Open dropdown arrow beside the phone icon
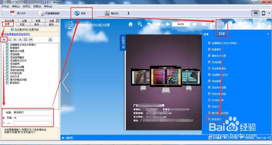This screenshot has width=272, height=145. click(269, 13)
